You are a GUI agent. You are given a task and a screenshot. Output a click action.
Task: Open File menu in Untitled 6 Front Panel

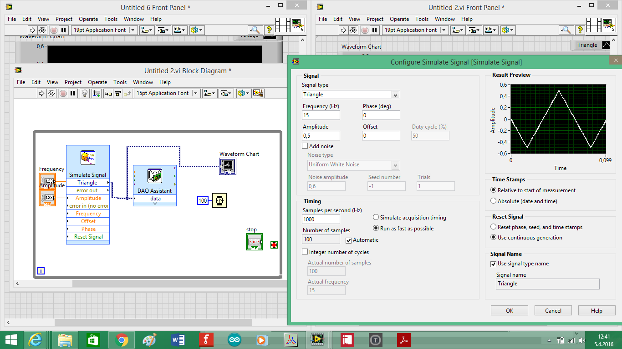pos(12,19)
